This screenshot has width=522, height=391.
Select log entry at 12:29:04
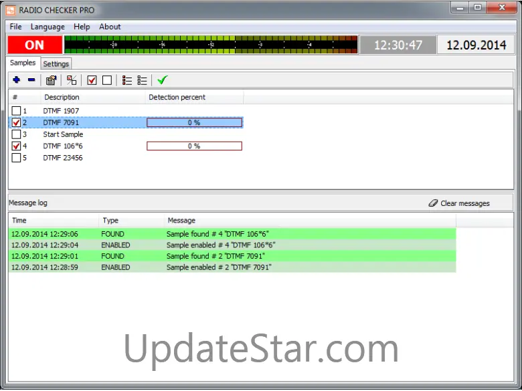[x=232, y=245]
